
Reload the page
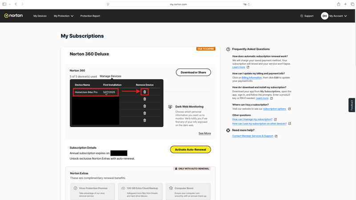click(249, 4)
